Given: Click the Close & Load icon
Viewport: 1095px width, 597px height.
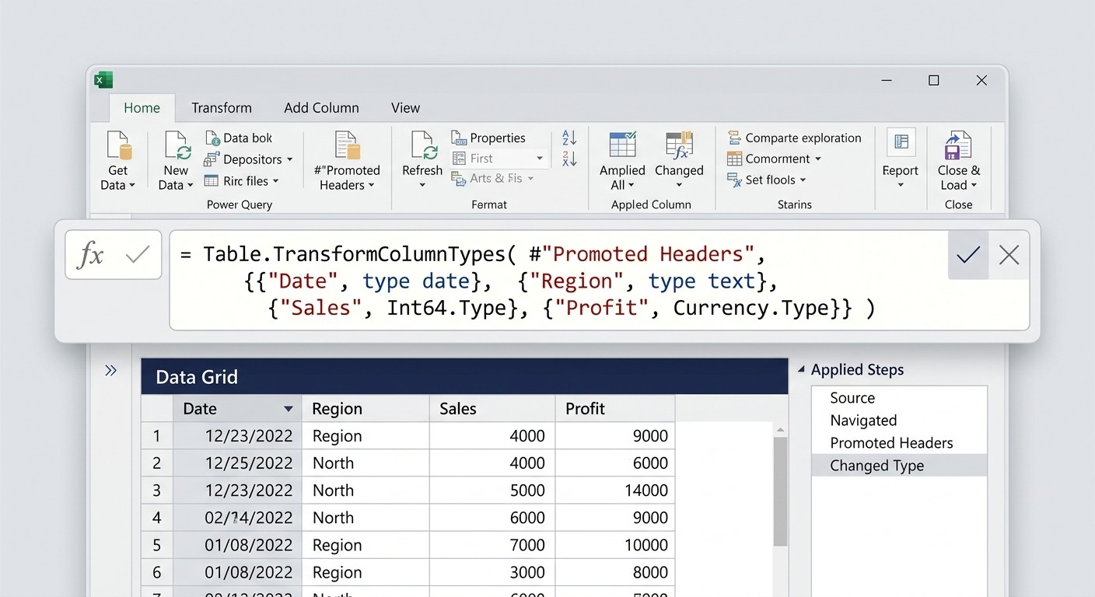Looking at the screenshot, I should point(958,145).
